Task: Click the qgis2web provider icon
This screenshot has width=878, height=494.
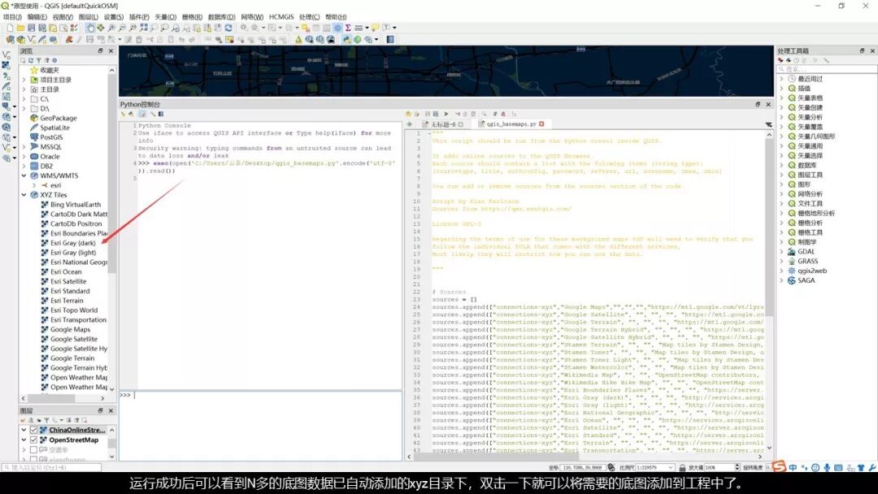Action: pos(792,271)
